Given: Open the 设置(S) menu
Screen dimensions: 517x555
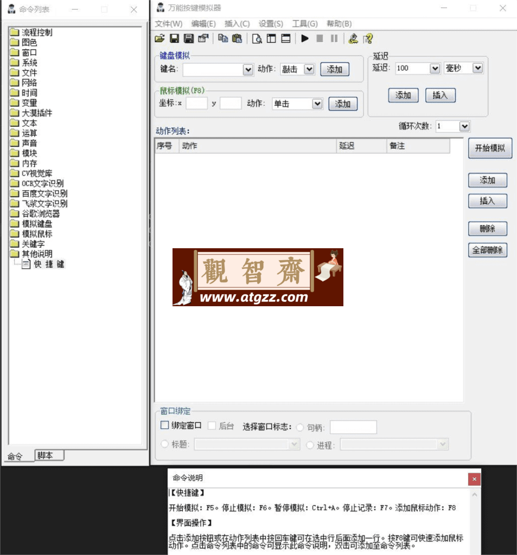Looking at the screenshot, I should (271, 24).
